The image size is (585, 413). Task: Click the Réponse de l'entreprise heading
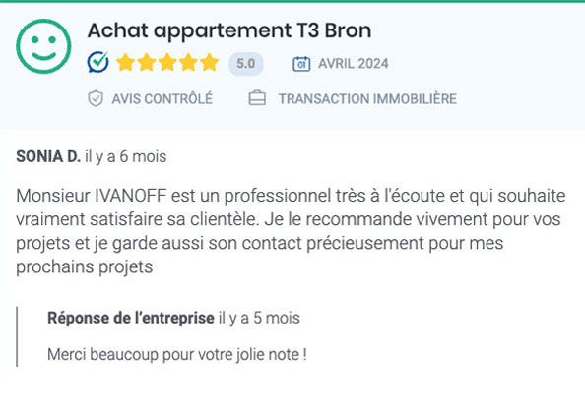tap(131, 318)
